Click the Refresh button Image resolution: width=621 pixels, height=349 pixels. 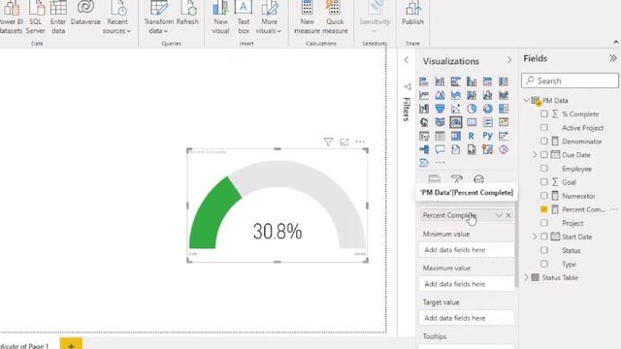point(187,14)
